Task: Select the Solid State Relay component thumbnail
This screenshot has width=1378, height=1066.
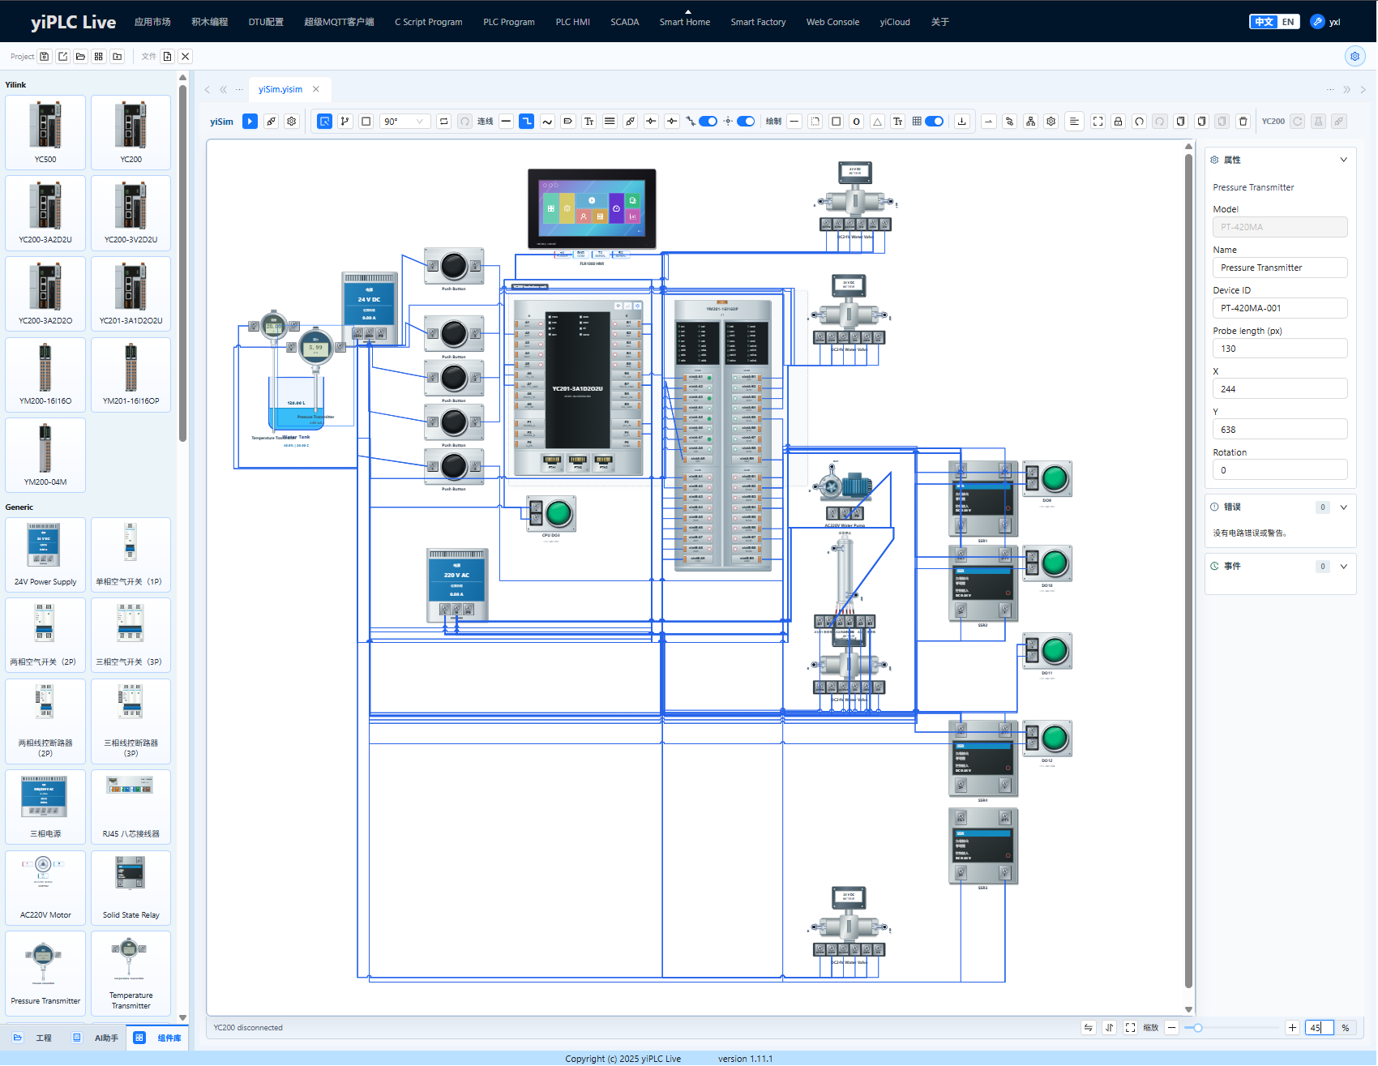Action: (x=131, y=888)
